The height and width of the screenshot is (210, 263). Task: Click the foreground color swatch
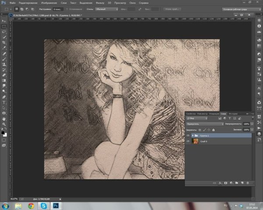click(x=3, y=132)
